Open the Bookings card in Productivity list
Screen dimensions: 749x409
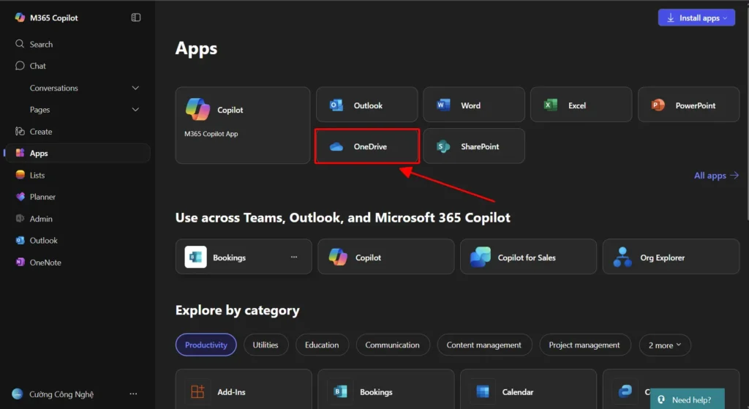(386, 389)
